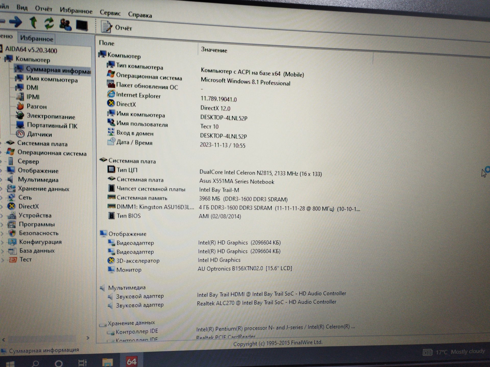Viewport: 490px width, 367px height.
Task: Switch to the Избранное tab in sidebar
Action: tap(36, 38)
